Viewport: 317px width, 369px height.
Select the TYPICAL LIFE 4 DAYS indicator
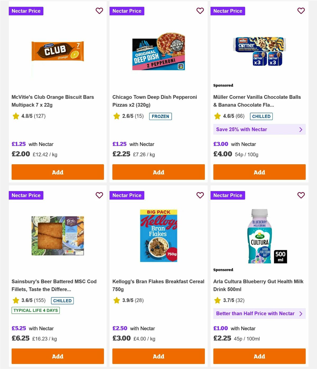35,310
